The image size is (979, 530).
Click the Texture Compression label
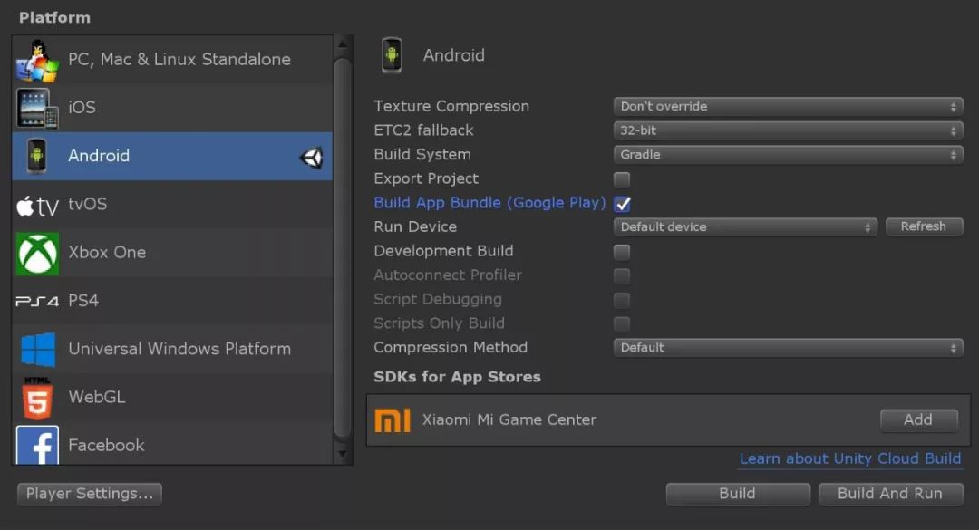[x=451, y=107]
